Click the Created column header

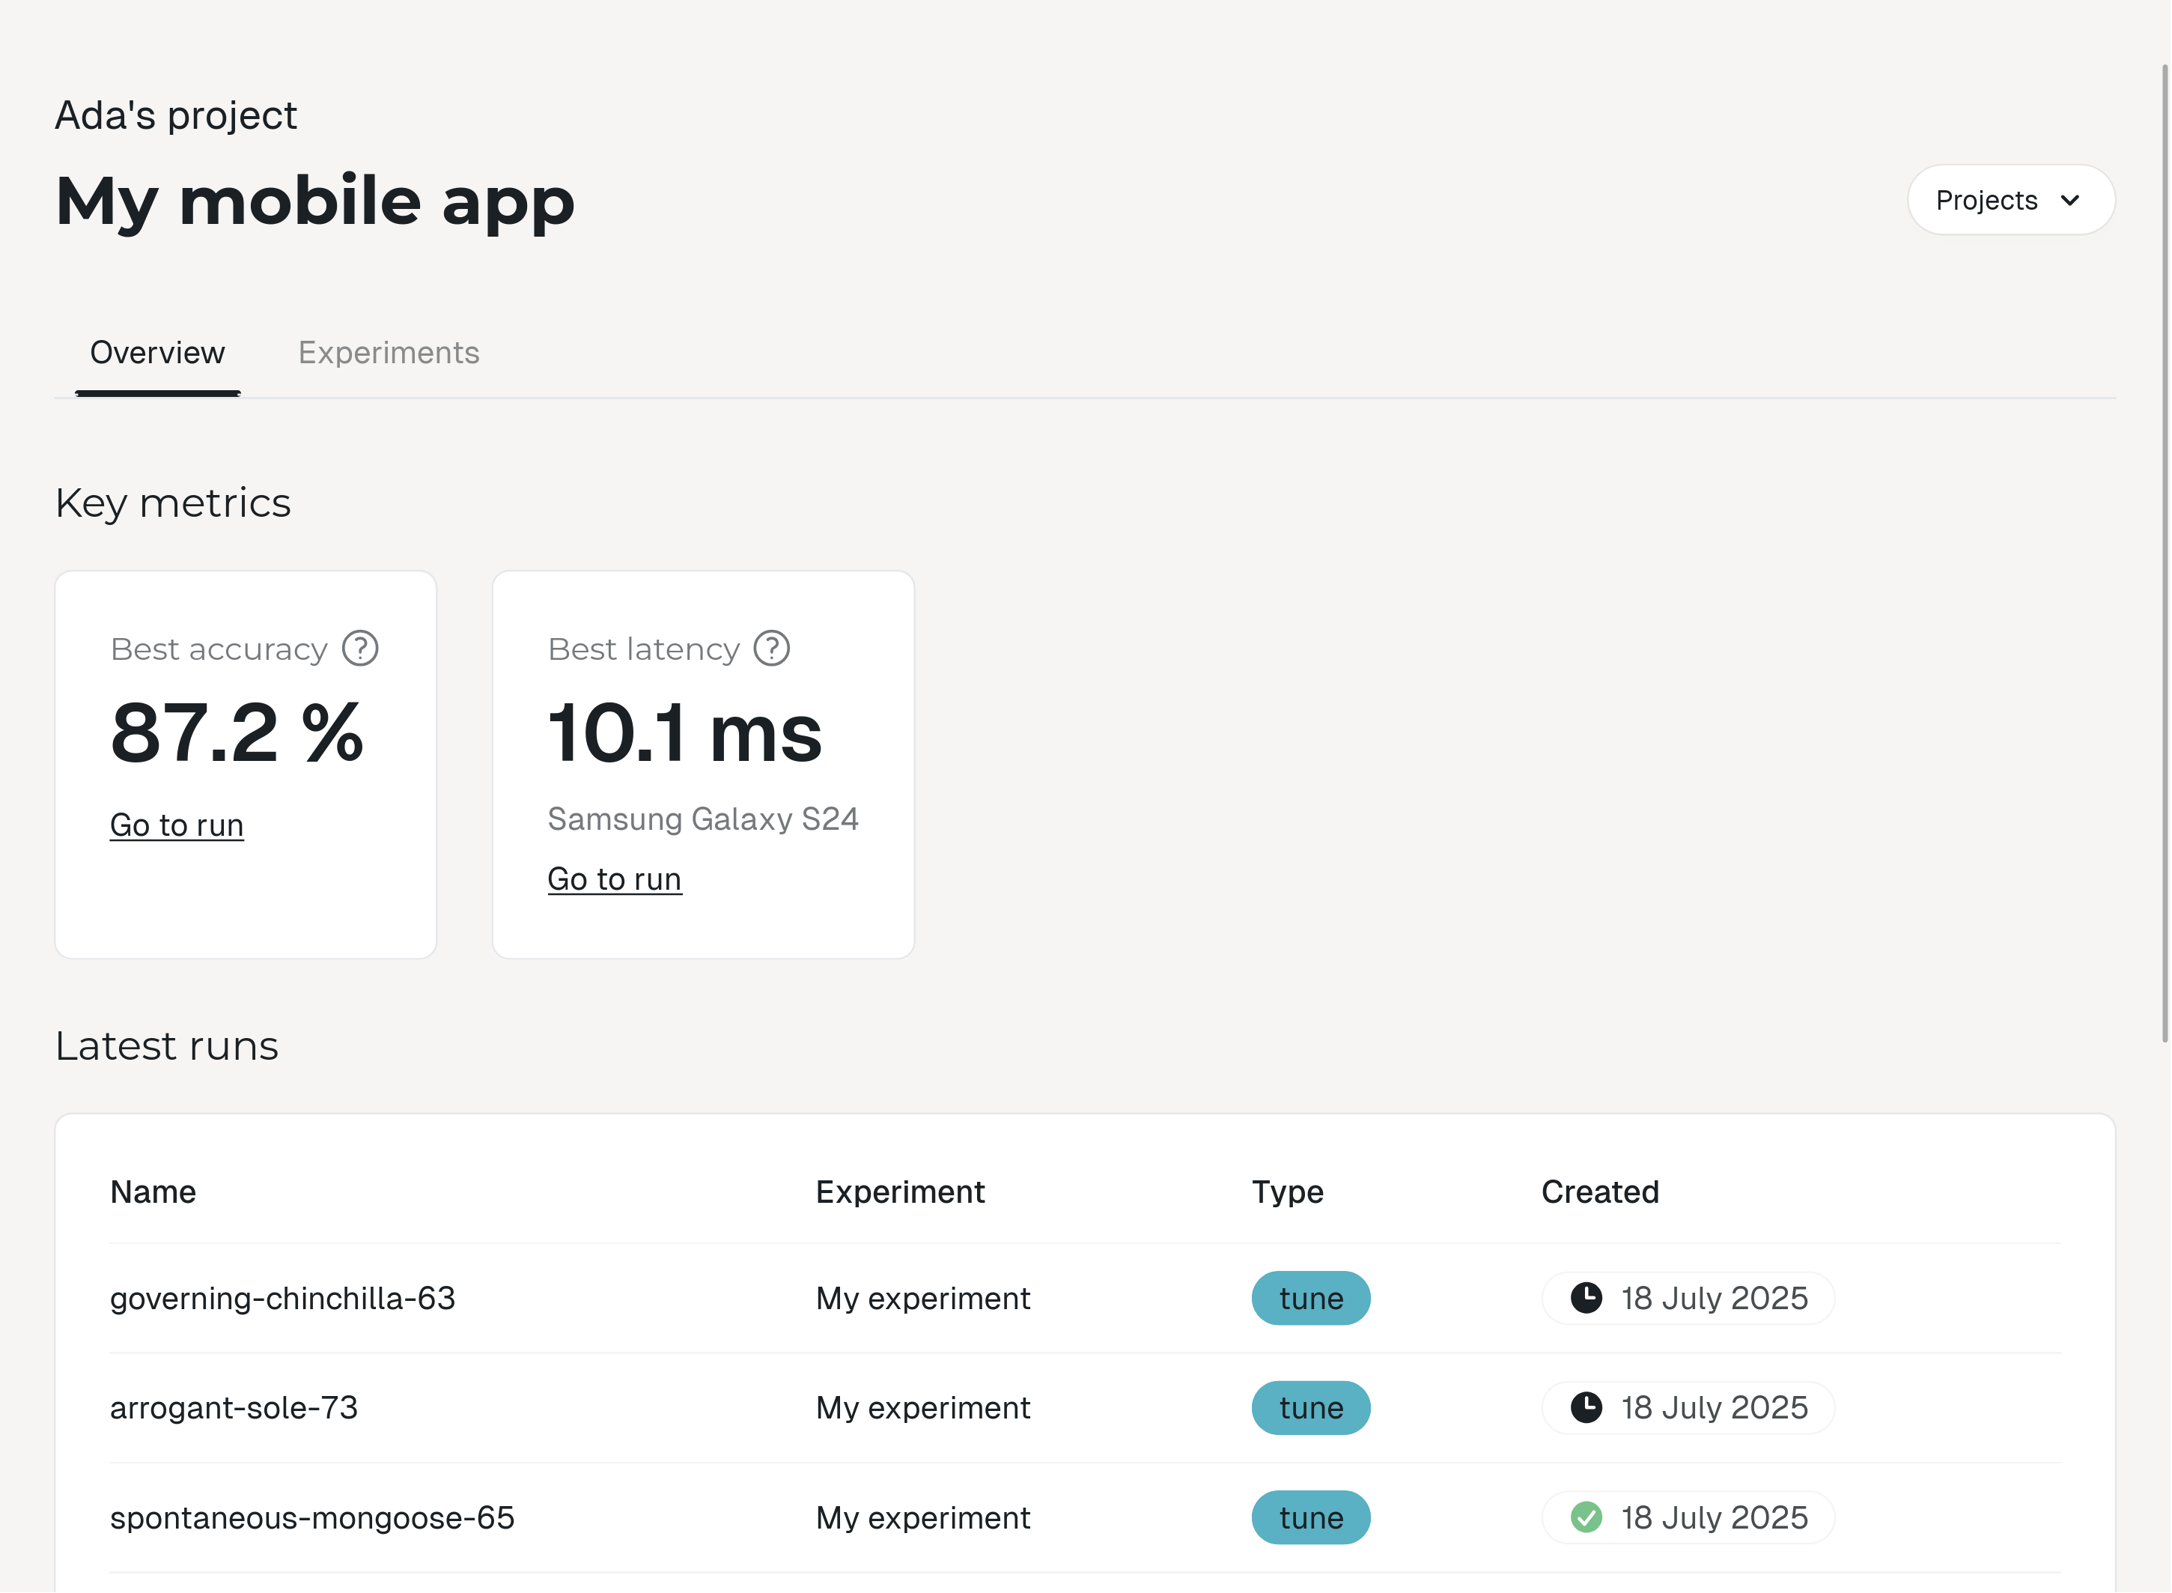tap(1600, 1193)
